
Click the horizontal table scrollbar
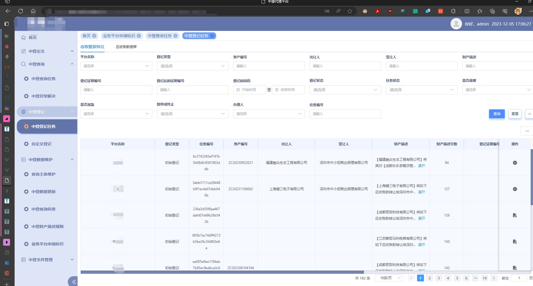click(222, 272)
